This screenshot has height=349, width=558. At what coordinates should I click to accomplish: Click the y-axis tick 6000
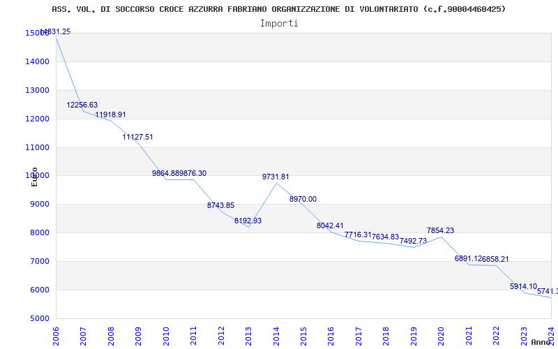(x=40, y=290)
